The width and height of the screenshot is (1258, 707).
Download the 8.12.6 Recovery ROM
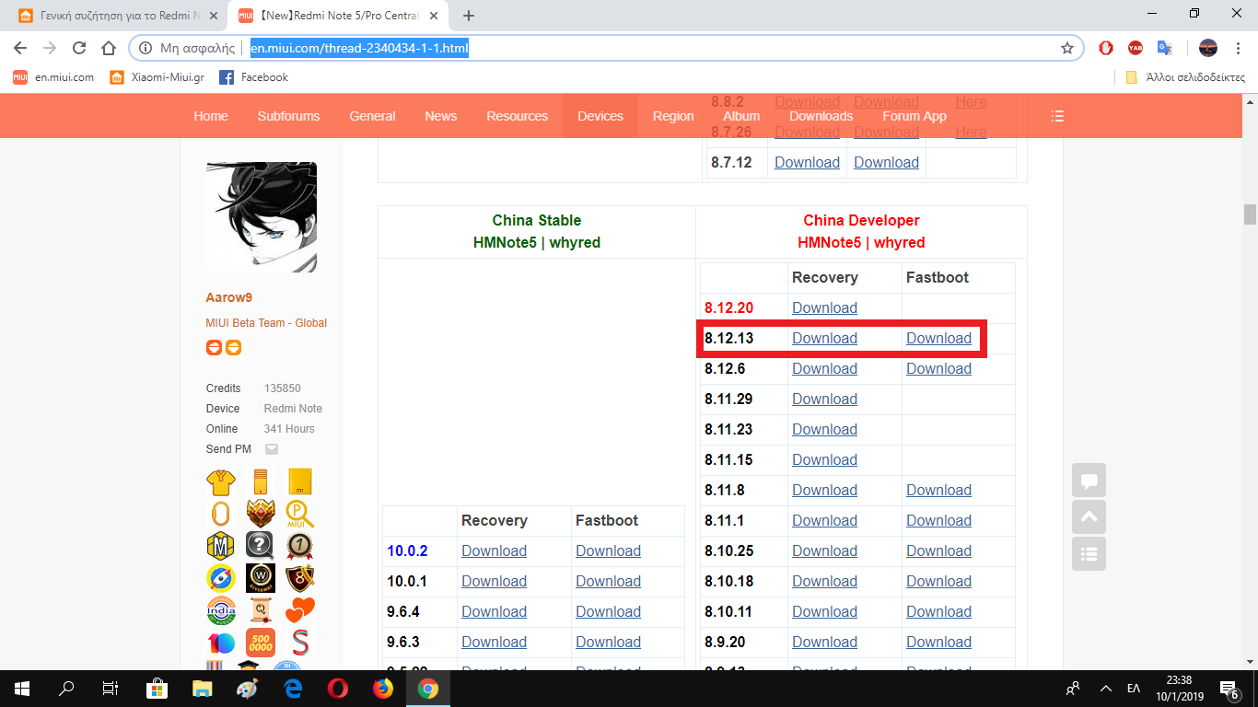(x=824, y=368)
